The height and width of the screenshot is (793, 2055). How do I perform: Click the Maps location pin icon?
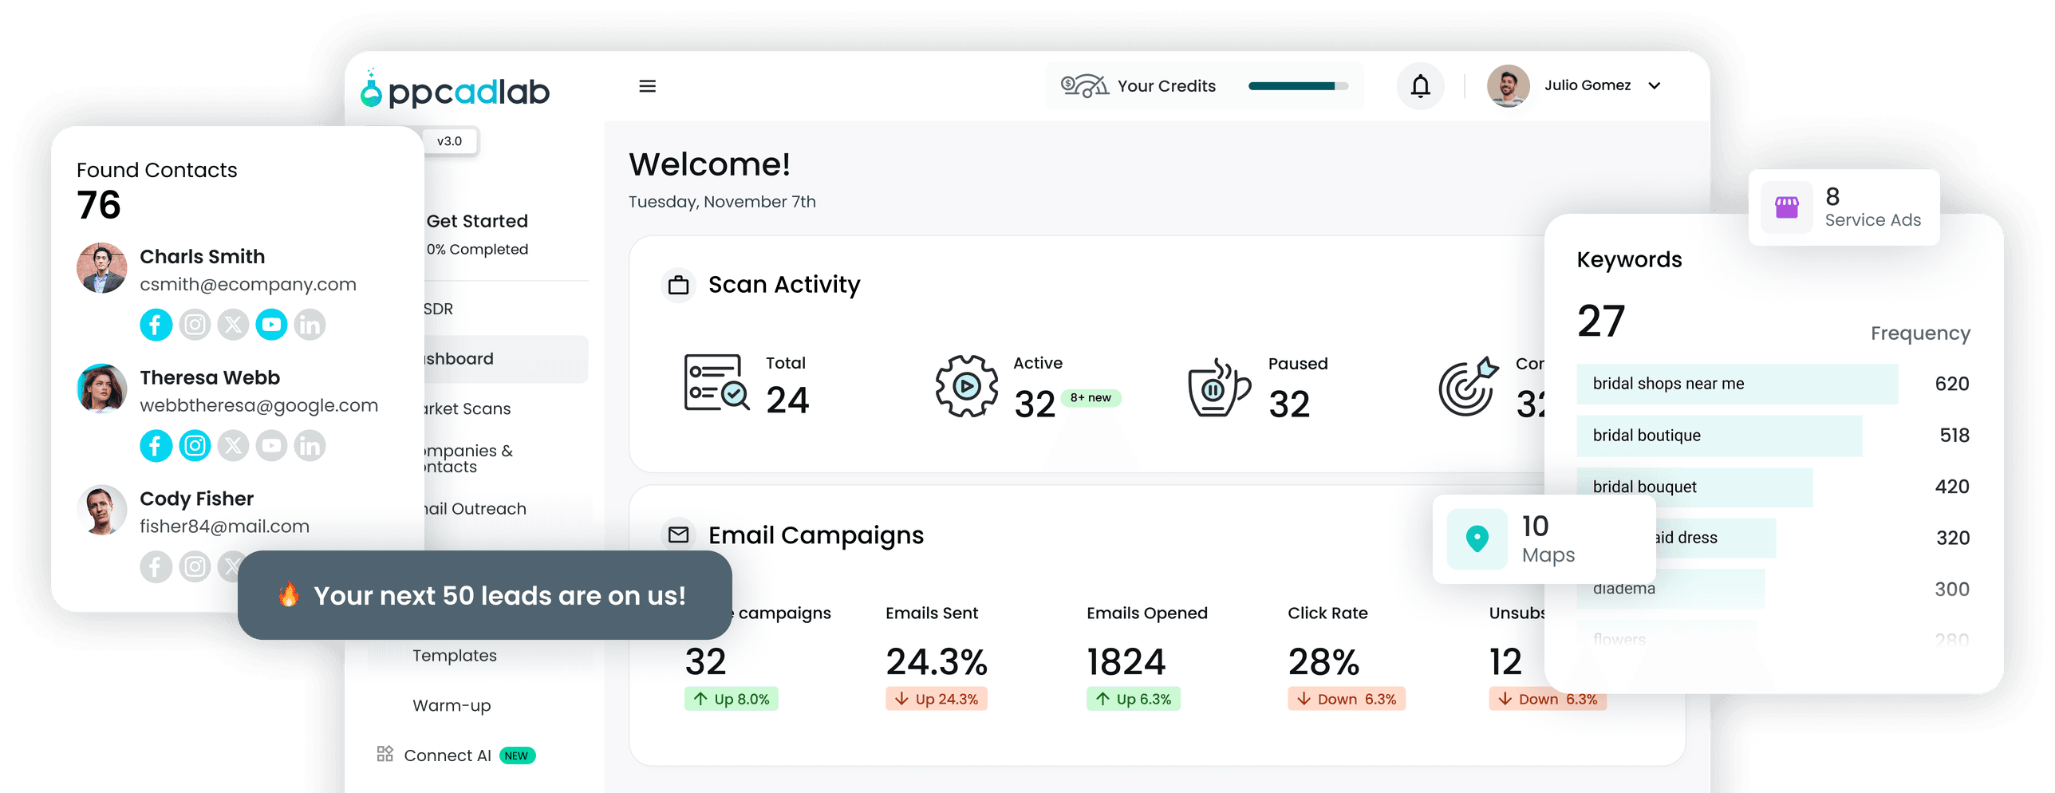[x=1477, y=539]
